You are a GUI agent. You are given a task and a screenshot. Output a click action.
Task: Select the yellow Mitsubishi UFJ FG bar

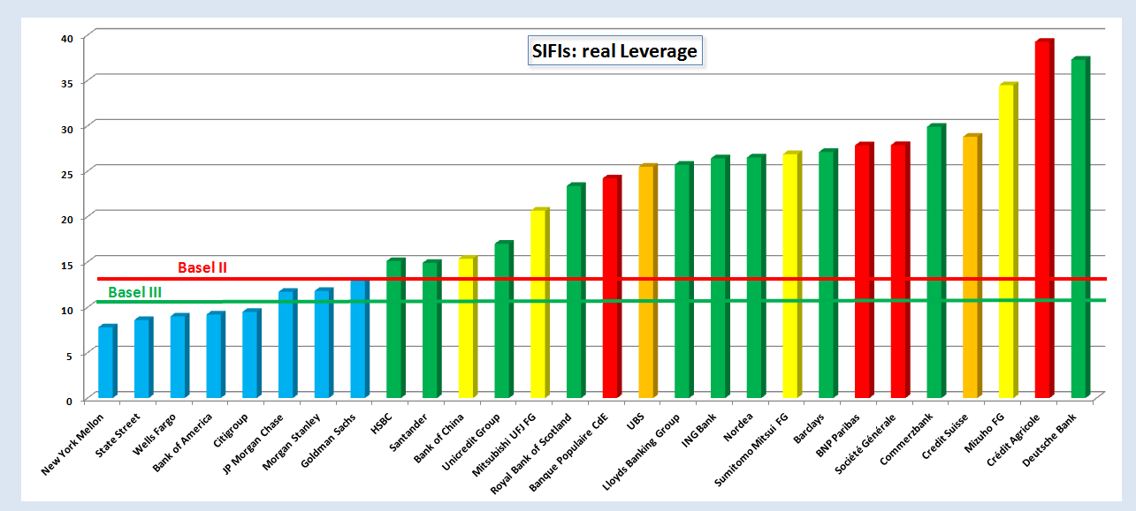(x=540, y=304)
